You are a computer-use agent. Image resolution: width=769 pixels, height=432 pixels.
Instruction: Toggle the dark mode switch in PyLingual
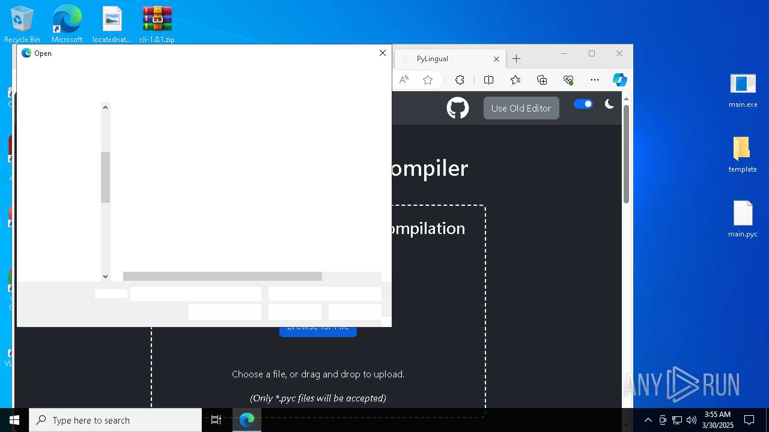[583, 104]
